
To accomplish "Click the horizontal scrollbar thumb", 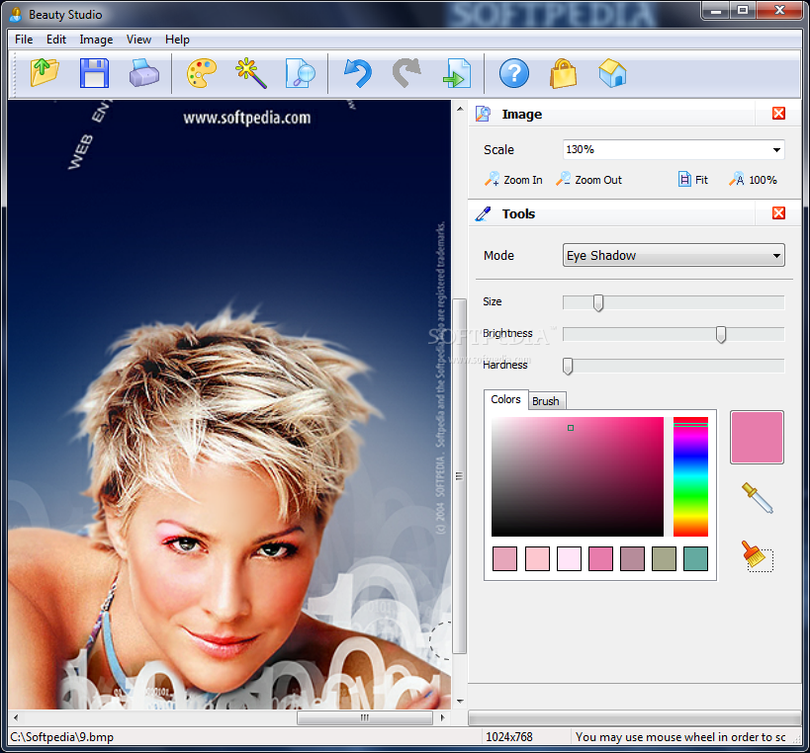I will pos(365,717).
